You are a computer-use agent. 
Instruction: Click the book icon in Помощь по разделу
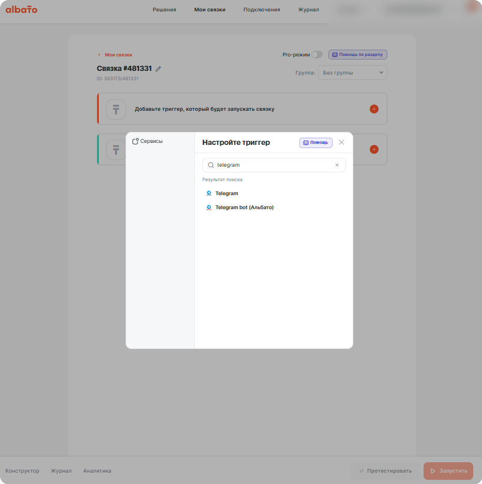click(x=335, y=55)
